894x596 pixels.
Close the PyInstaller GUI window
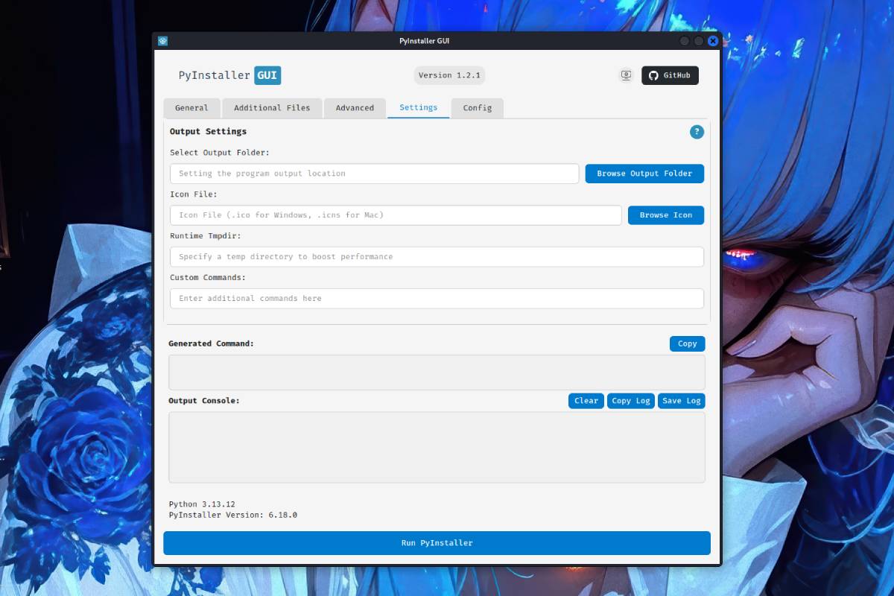(713, 41)
